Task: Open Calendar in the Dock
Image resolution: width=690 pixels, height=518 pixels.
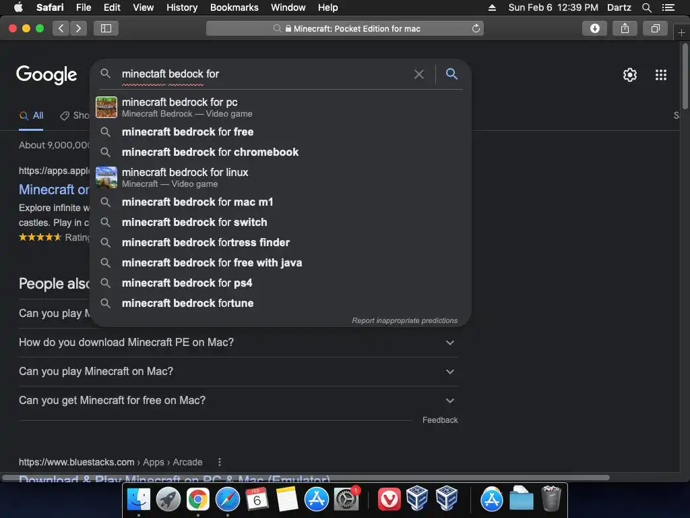Action: 257,500
